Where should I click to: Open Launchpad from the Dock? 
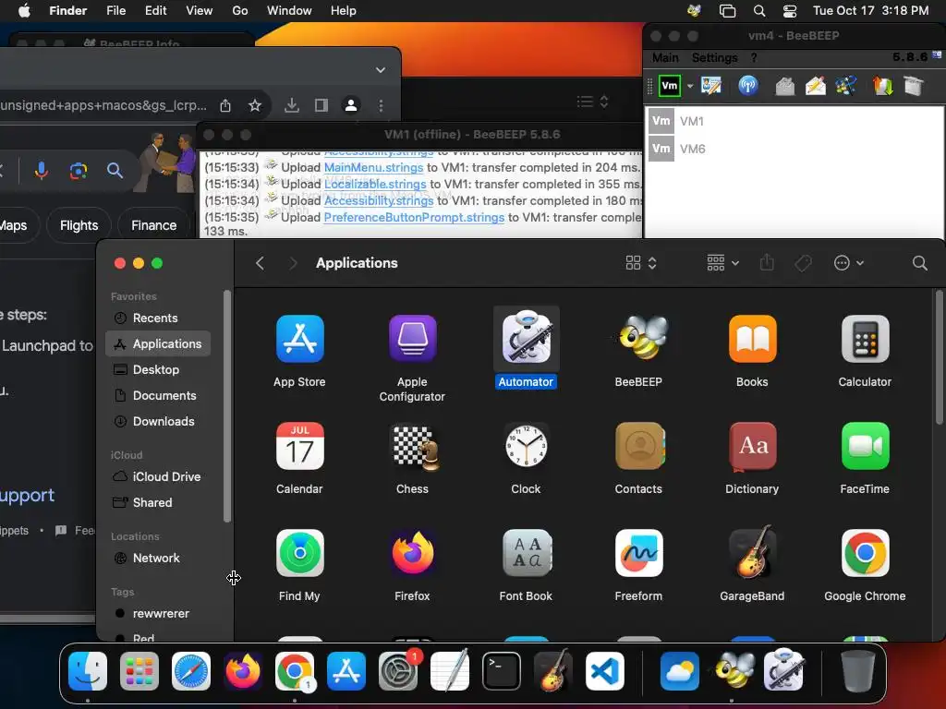click(139, 671)
